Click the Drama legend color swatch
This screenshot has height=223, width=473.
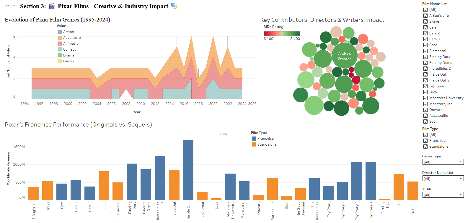click(x=60, y=55)
